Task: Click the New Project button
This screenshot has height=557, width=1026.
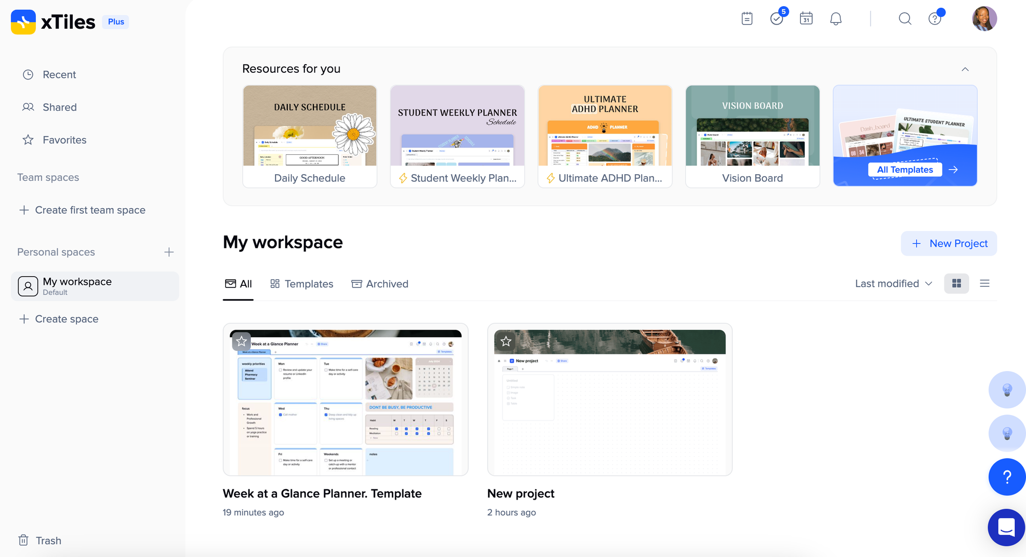Action: [x=949, y=243]
